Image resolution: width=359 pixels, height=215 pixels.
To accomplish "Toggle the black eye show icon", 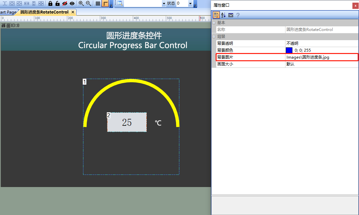I will pyautogui.click(x=72, y=3).
